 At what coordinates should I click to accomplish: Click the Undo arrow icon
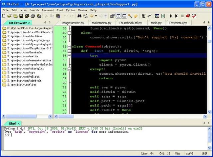66,16
